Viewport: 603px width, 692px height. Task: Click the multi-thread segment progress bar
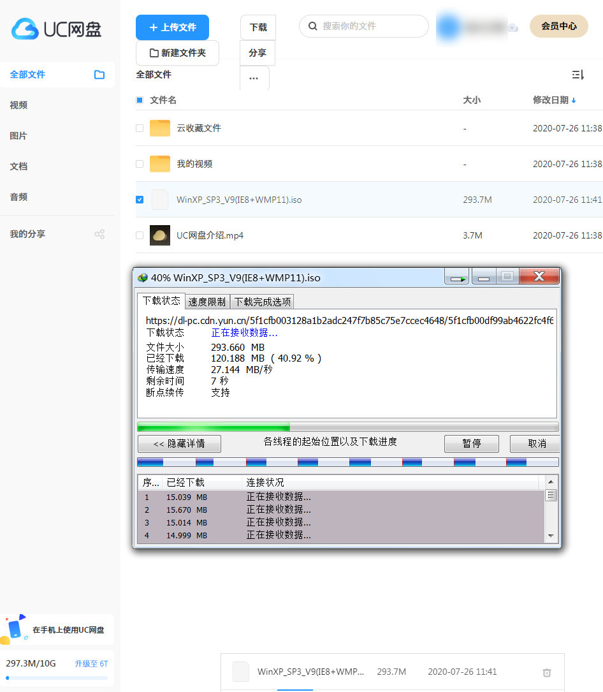348,462
